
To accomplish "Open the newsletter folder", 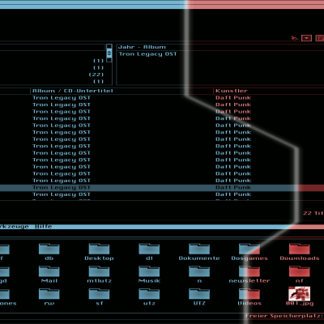I will click(249, 275).
